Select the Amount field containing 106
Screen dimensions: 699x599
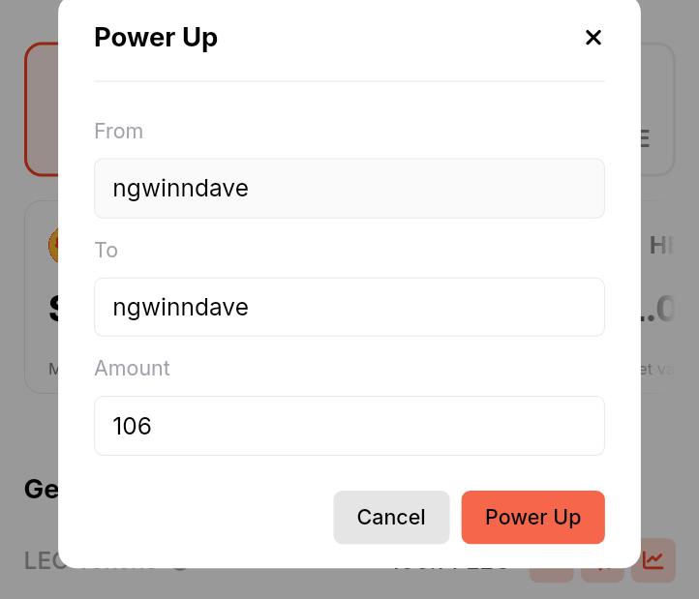[x=349, y=426]
